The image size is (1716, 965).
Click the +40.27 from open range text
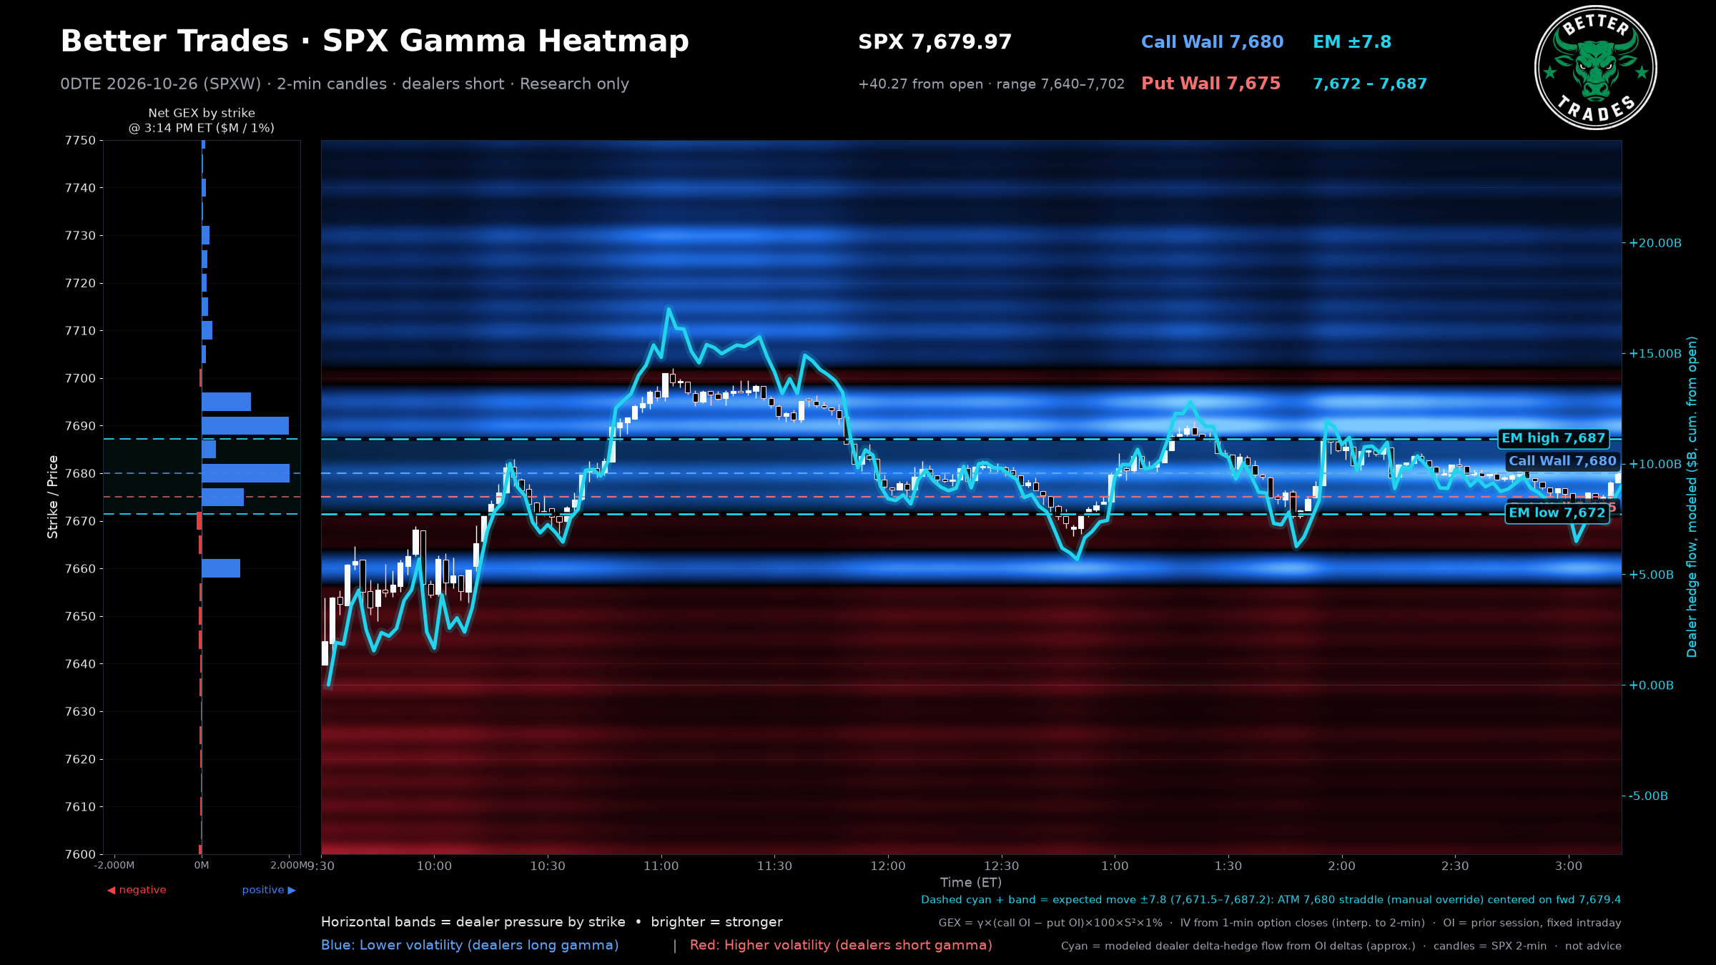(991, 84)
